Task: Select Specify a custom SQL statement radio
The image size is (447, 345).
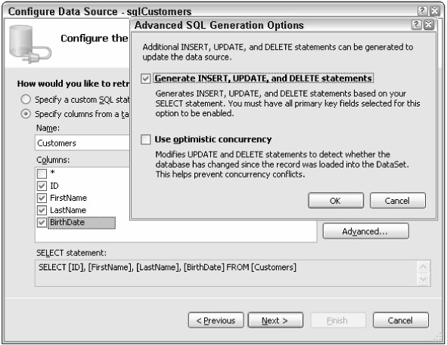Action: click(26, 100)
